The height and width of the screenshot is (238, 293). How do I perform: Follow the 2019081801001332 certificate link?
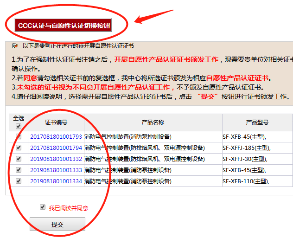(56, 159)
